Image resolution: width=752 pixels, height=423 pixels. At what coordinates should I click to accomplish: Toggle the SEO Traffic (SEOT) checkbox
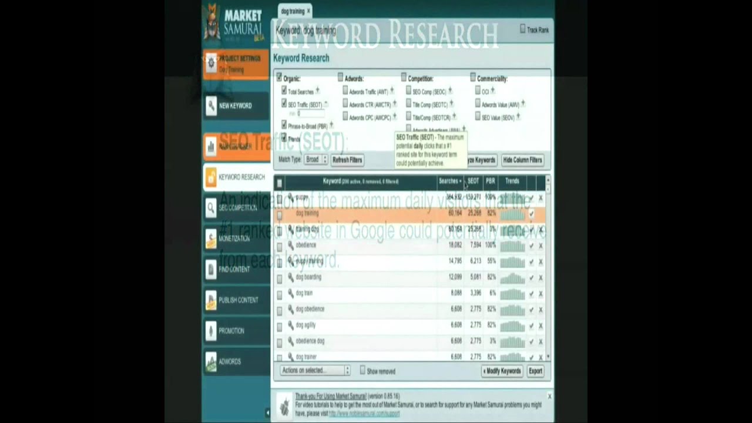point(284,104)
